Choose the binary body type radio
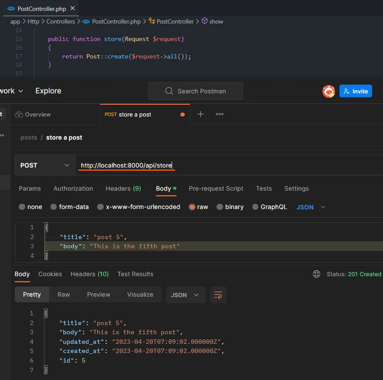The height and width of the screenshot is (380, 383). pos(220,207)
